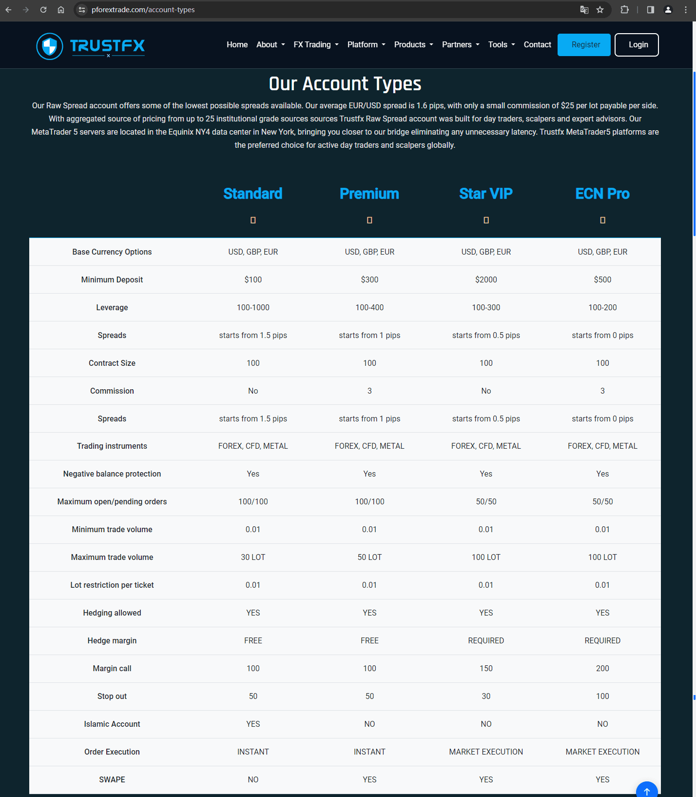Click the '200' ECN Pro margin call value
Screen dimensions: 696x797
point(602,668)
